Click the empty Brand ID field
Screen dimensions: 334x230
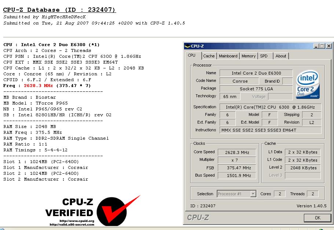[x=287, y=81]
